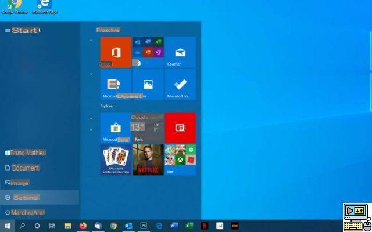Image resolution: width=372 pixels, height=232 pixels.
Task: Open the Cortana circle on taskbar
Action: pos(37,226)
